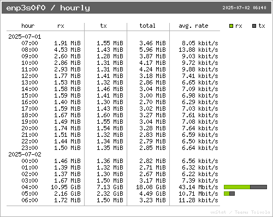Click hour label 06:00

pyautogui.click(x=29, y=200)
